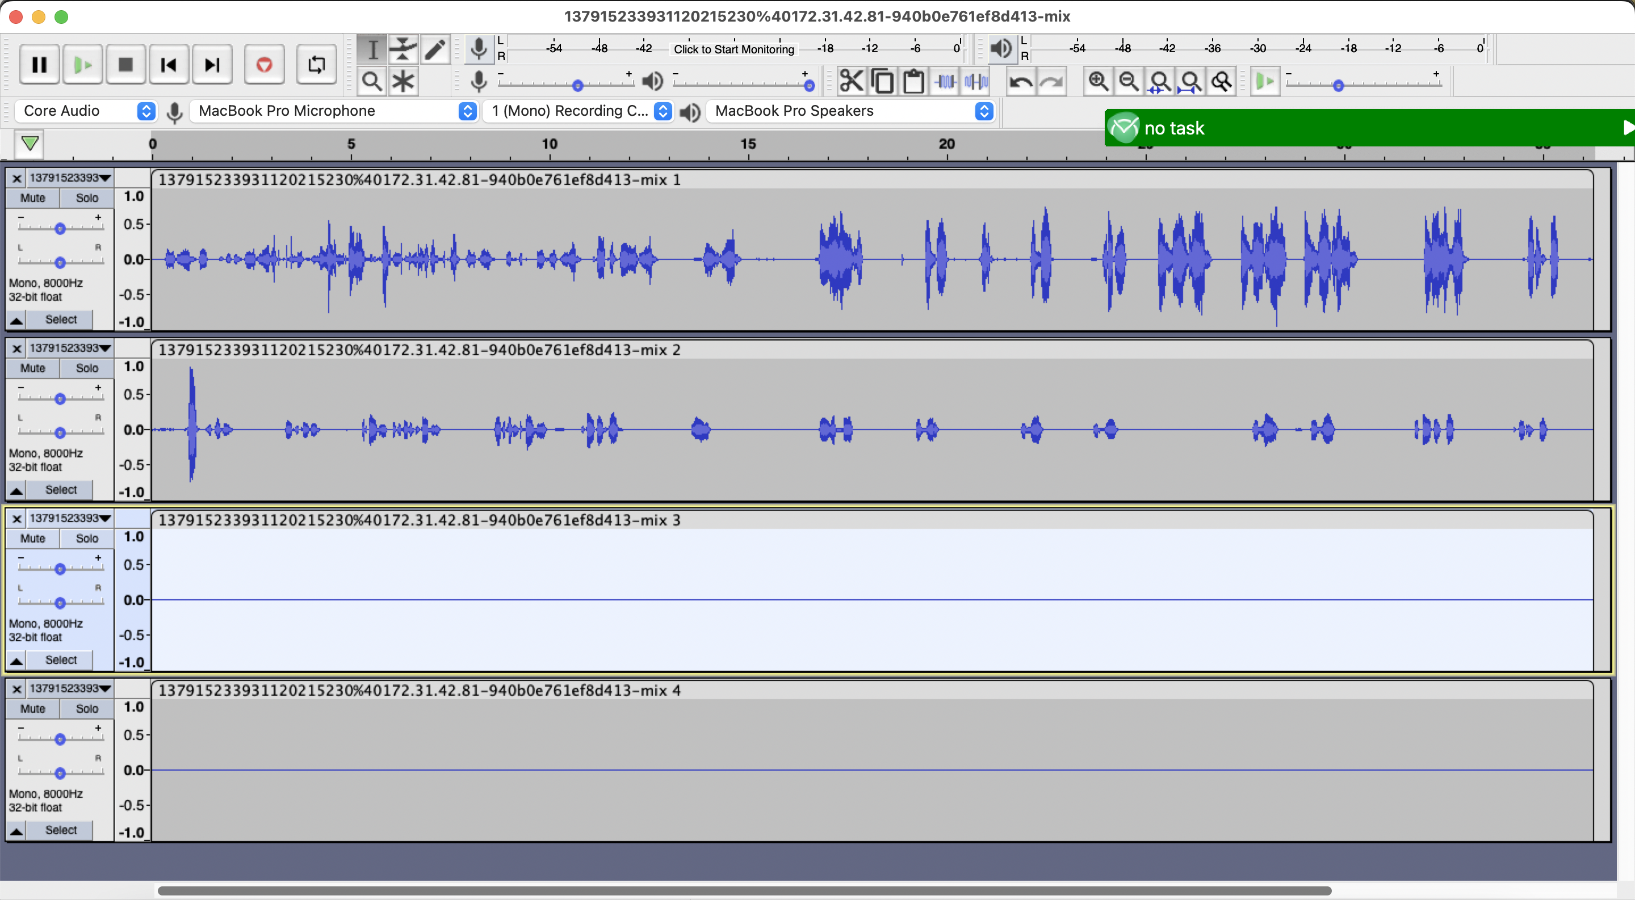Click the Zoom Out icon
This screenshot has height=900, width=1635.
[x=1129, y=81]
